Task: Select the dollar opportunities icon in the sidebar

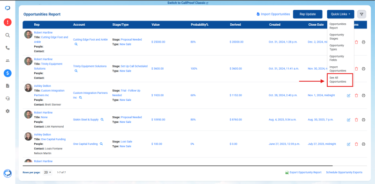Action: [x=7, y=73]
